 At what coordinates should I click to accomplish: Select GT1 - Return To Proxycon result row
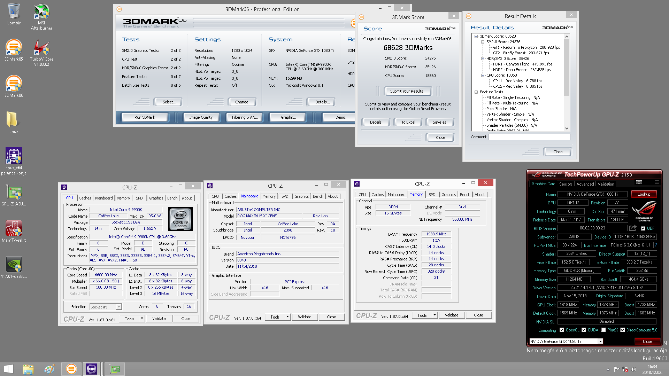[x=526, y=47]
